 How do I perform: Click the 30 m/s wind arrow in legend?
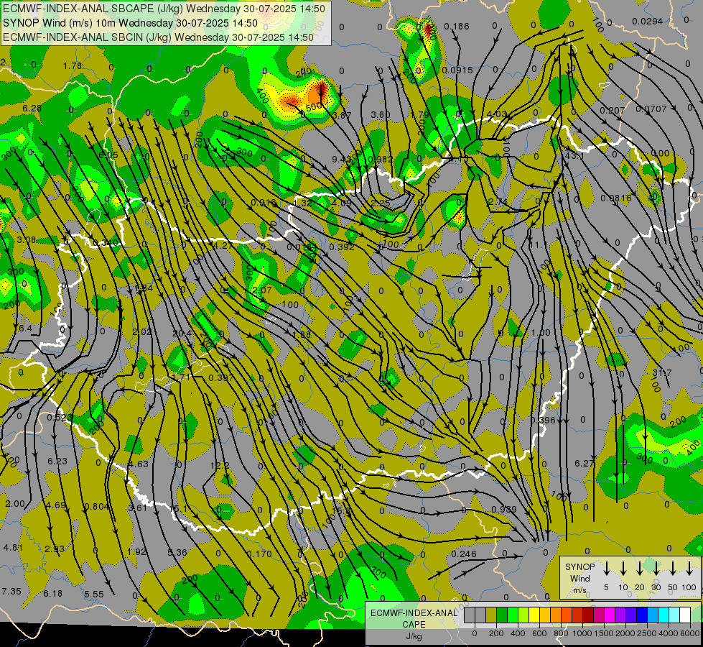pos(656,568)
